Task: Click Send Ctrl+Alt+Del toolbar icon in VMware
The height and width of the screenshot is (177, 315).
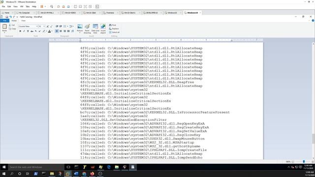Action: pyautogui.click(x=52, y=6)
